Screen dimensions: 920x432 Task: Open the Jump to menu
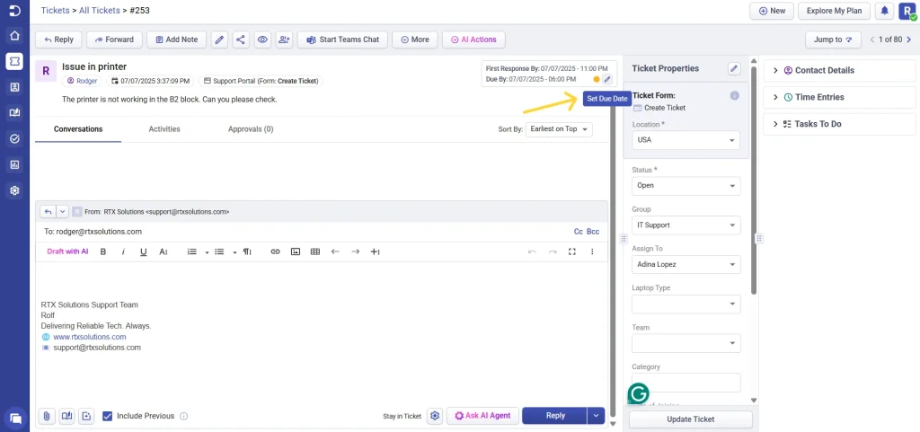click(x=833, y=40)
